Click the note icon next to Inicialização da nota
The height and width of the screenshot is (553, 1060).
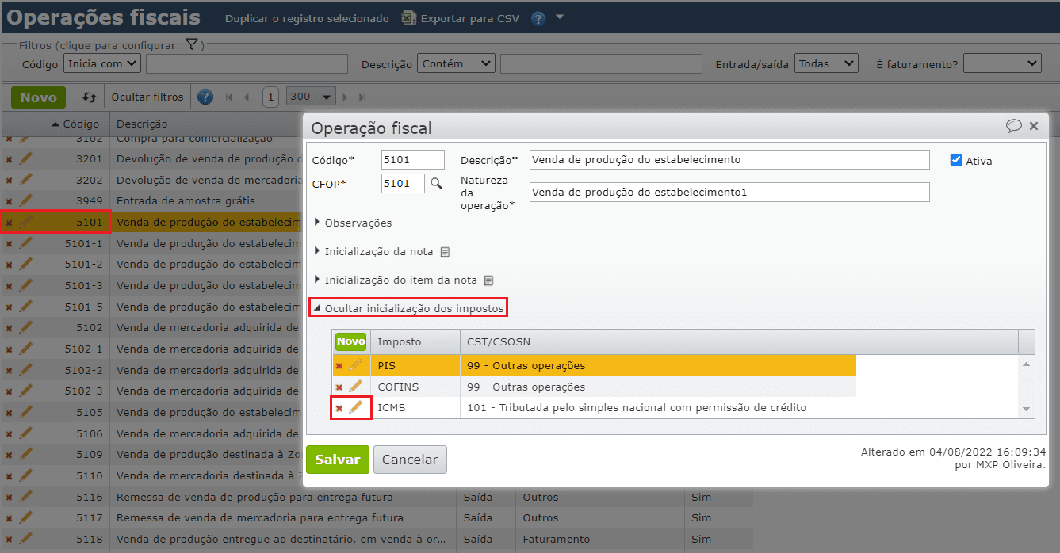[x=445, y=252]
